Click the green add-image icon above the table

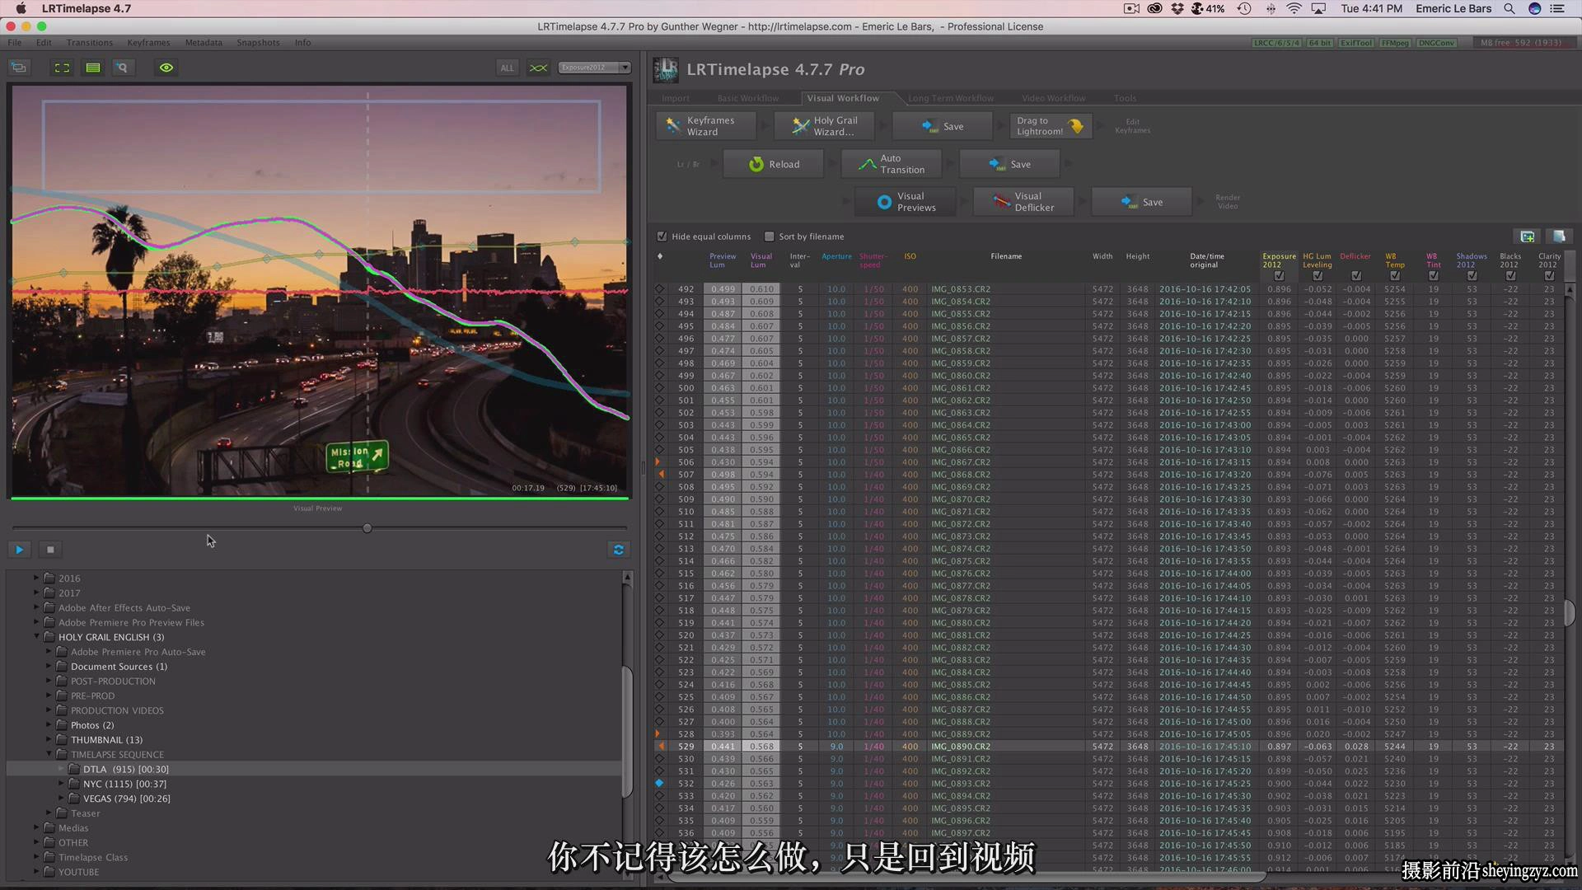click(1527, 237)
